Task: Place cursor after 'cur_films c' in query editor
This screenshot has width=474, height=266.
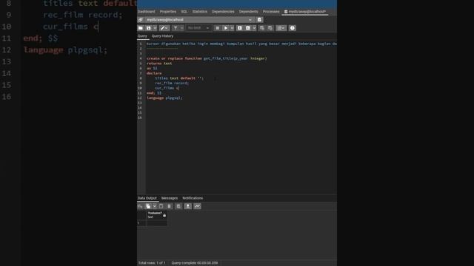Action: point(179,88)
